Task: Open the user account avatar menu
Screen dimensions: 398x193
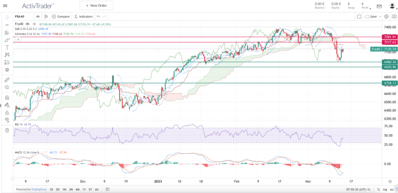Action: (392, 6)
